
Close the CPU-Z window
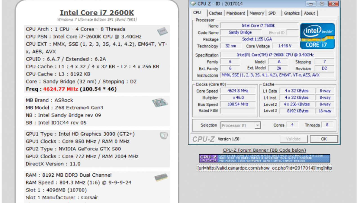tap(333, 4)
